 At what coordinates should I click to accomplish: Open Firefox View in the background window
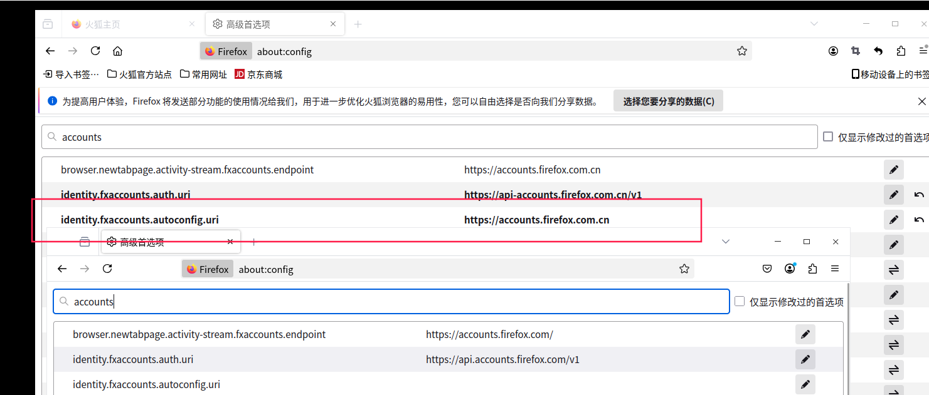48,24
